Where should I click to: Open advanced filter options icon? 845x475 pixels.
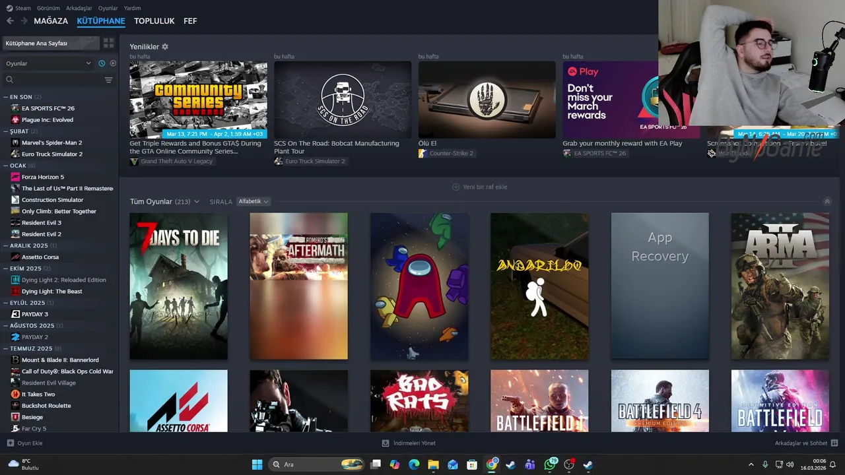(109, 80)
